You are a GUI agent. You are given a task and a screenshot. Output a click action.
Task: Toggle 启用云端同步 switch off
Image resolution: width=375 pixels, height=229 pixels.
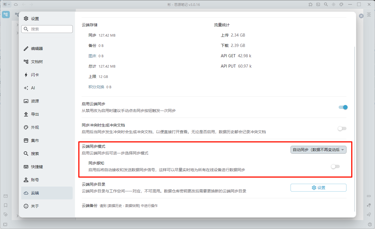(343, 107)
